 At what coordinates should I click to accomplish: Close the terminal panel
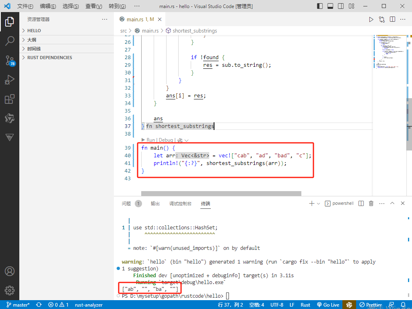tap(403, 203)
